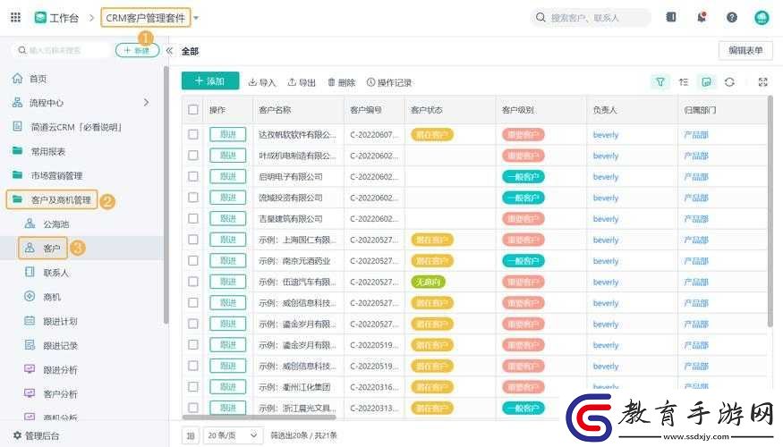Open 操作记录 operation log
The height and width of the screenshot is (447, 783).
pyautogui.click(x=389, y=82)
